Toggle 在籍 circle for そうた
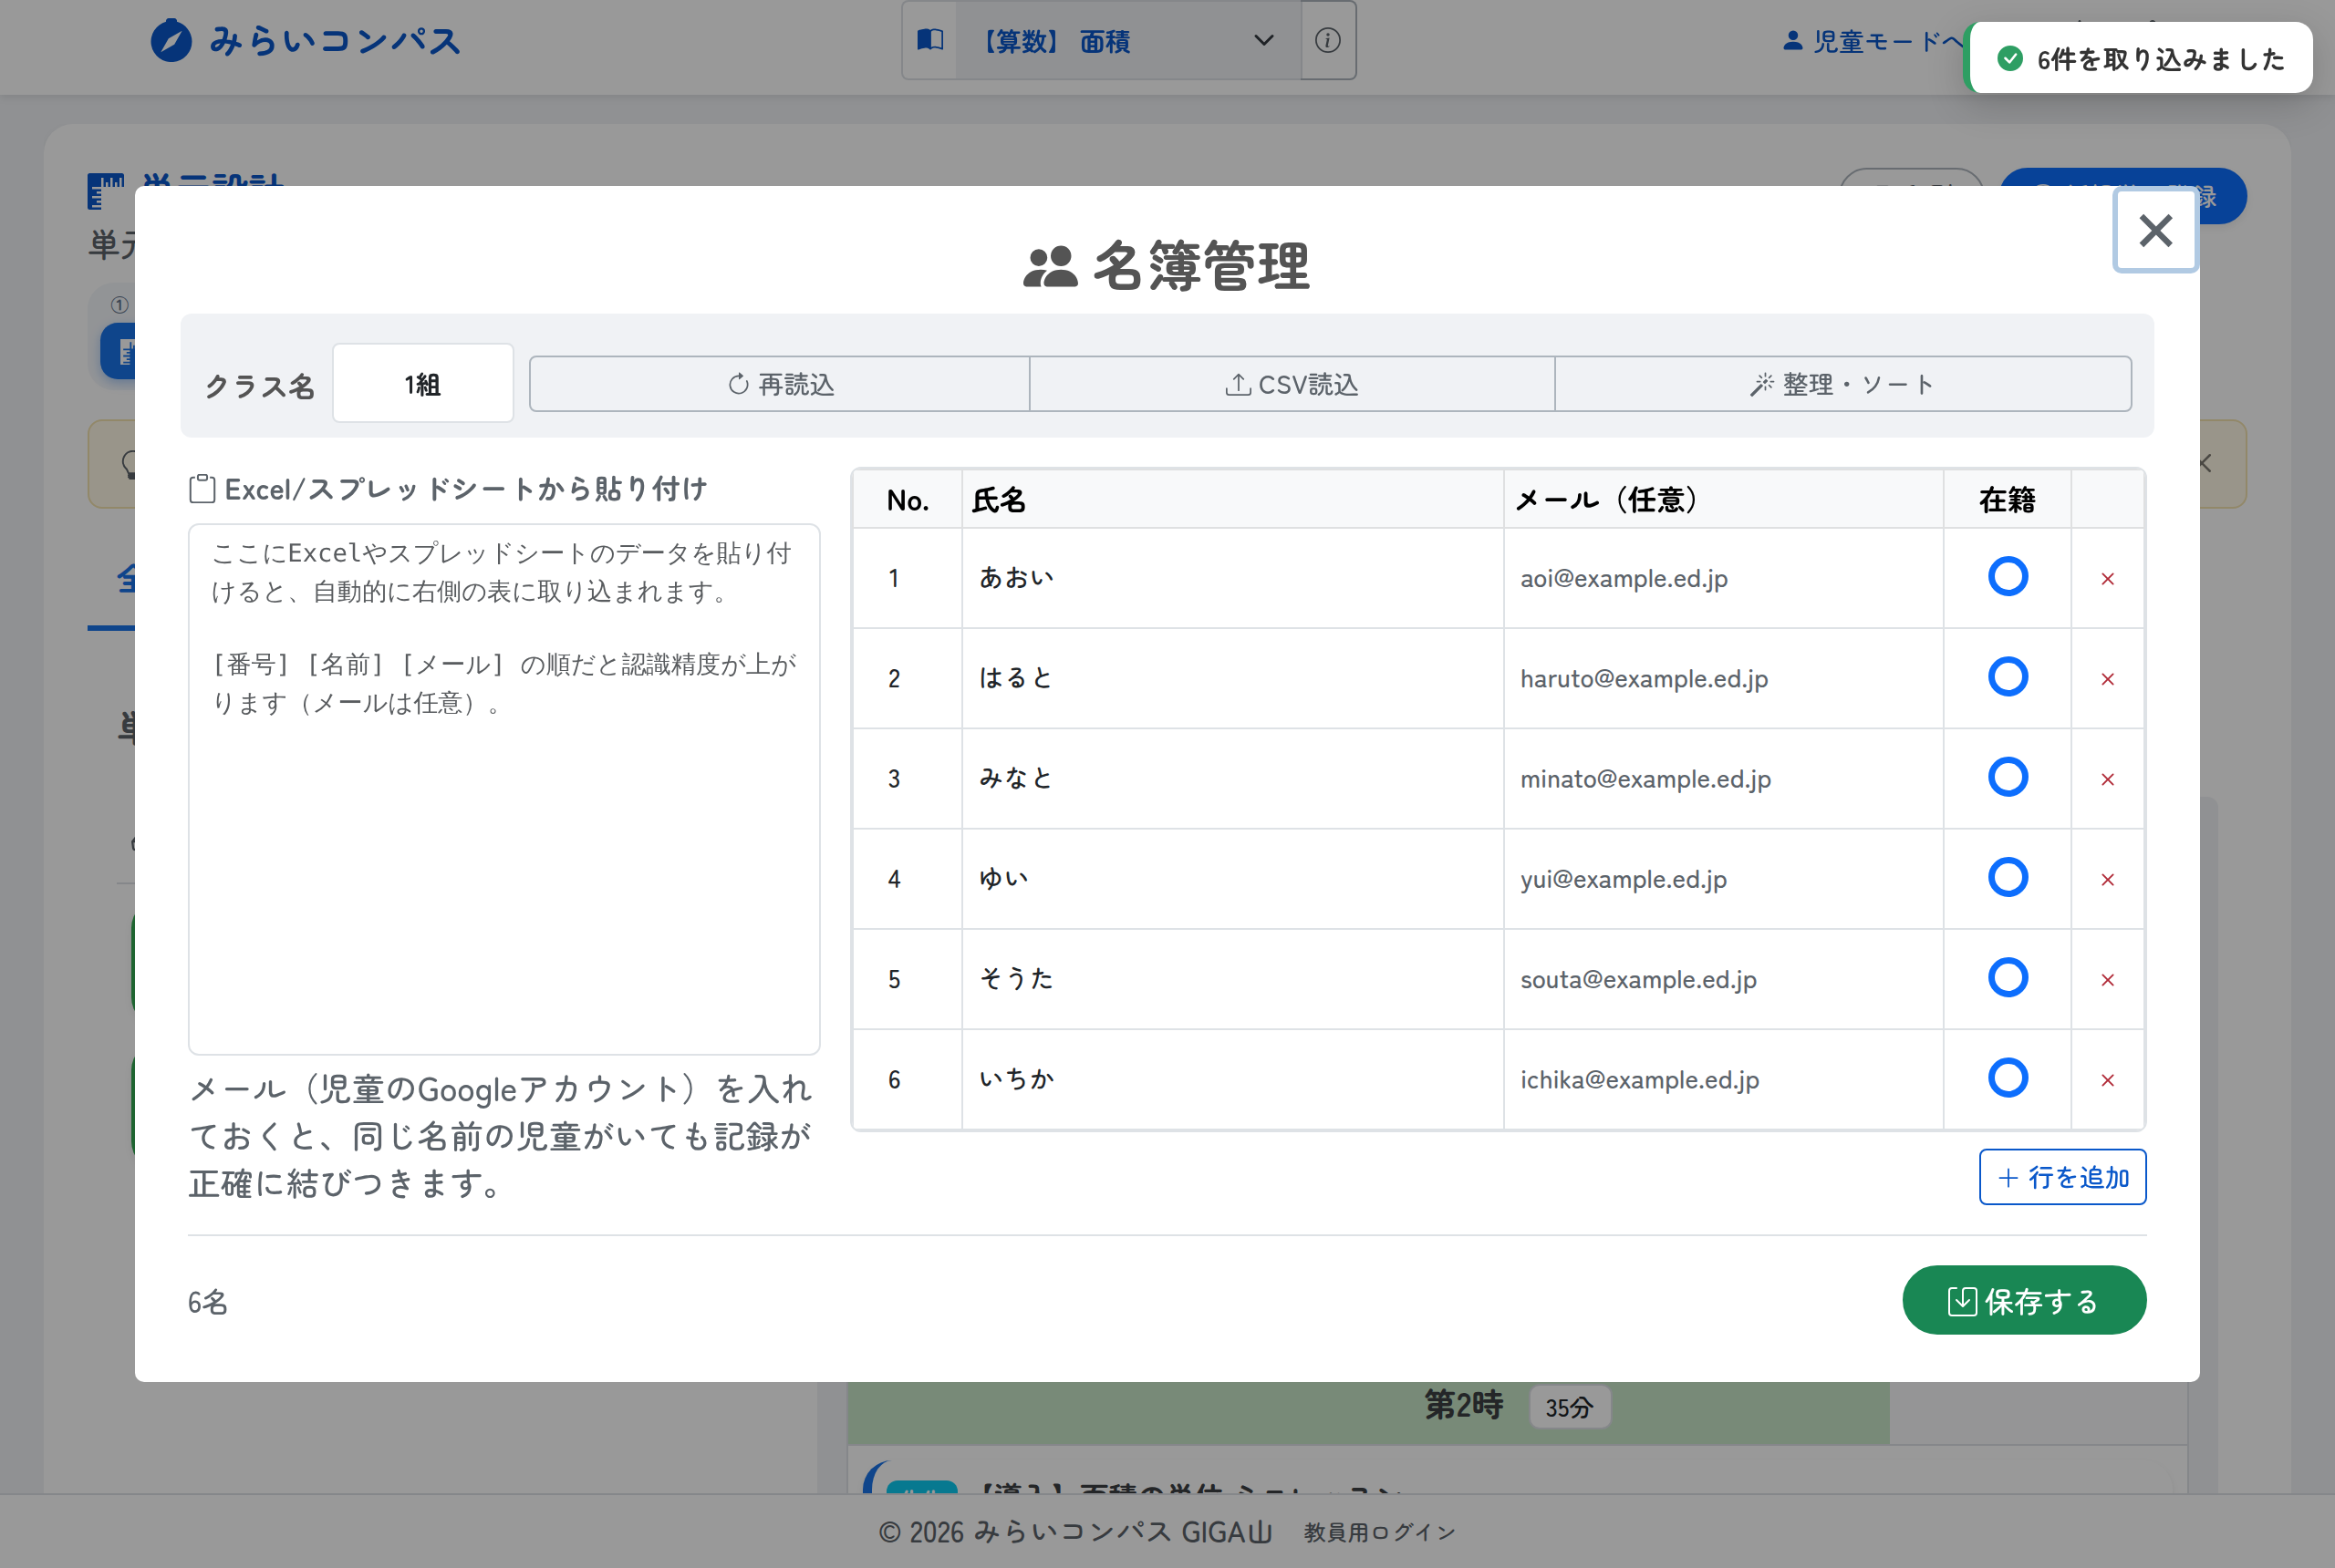This screenshot has height=1568, width=2335. coord(2007,978)
